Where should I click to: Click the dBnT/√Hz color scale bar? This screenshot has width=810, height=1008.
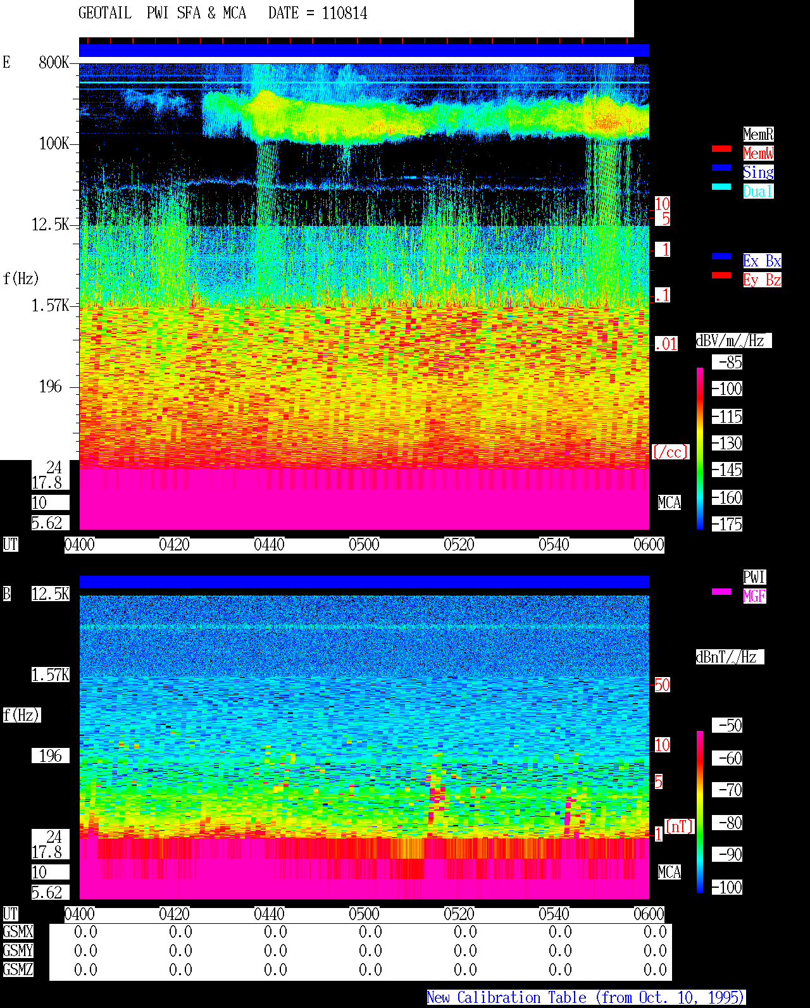700,812
